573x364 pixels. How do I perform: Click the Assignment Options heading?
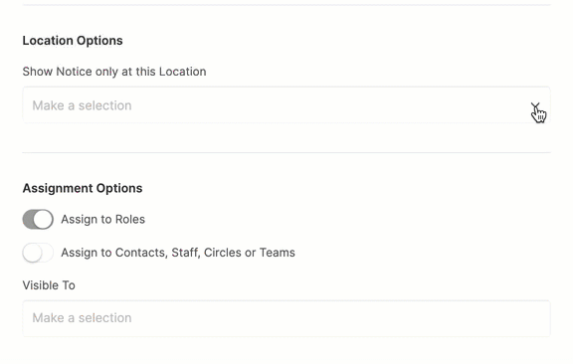coord(83,188)
